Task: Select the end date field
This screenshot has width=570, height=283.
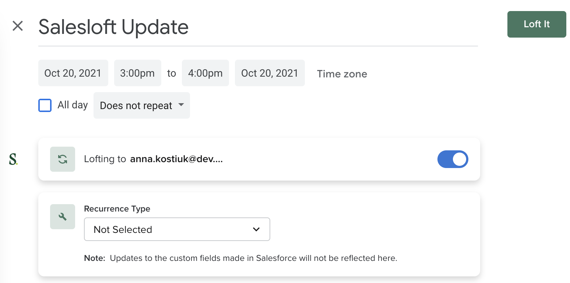Action: [x=270, y=73]
